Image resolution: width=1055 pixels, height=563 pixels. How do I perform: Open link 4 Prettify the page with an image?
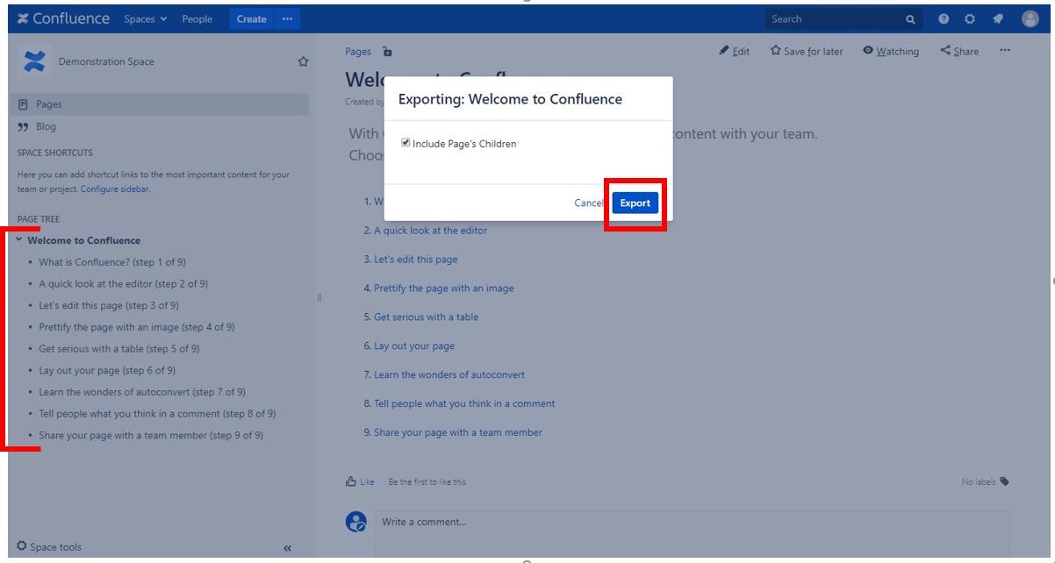pos(444,289)
